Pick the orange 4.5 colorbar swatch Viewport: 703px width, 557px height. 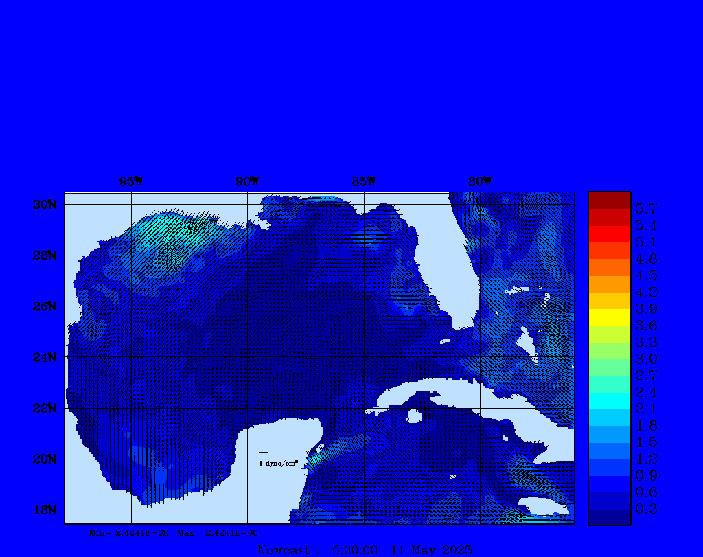[609, 267]
